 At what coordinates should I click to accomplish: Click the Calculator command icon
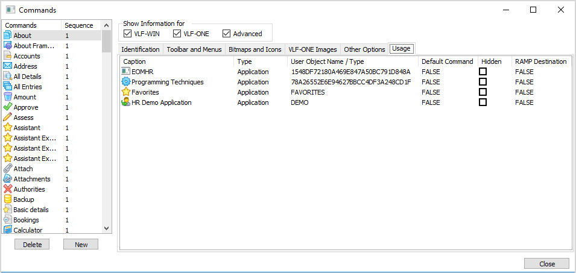tap(8, 230)
